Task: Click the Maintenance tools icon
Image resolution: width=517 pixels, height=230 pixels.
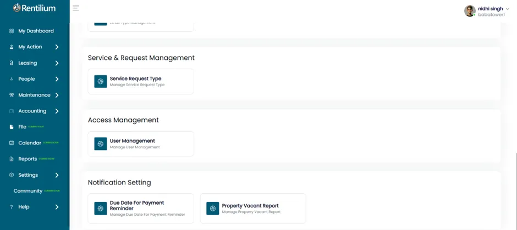Action: (12, 95)
